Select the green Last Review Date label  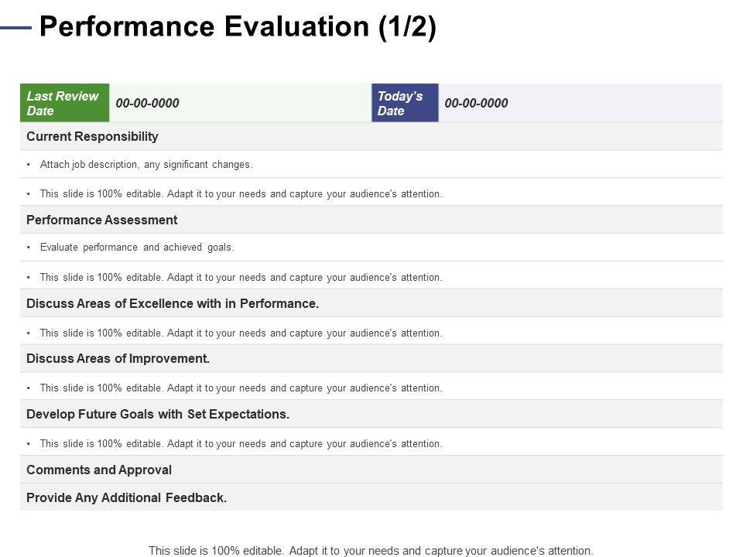[64, 103]
